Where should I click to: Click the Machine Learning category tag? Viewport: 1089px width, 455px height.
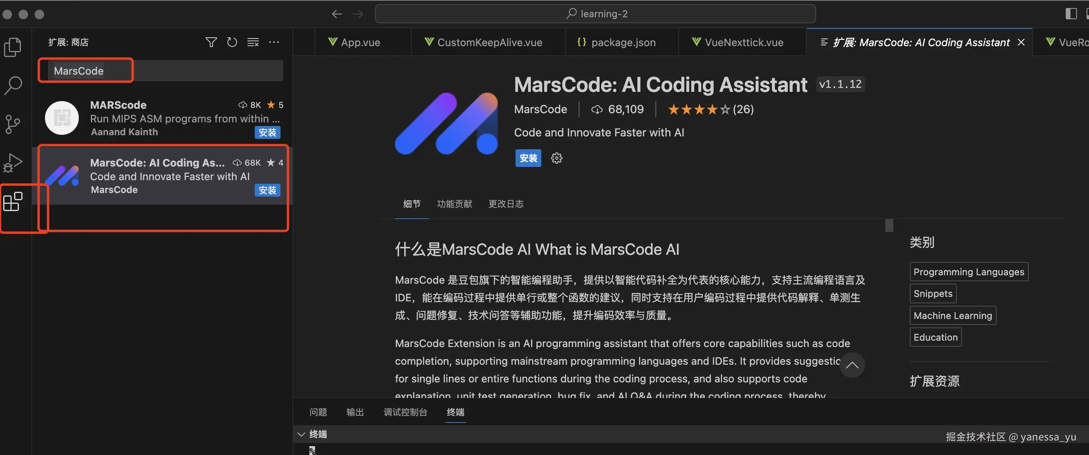952,315
